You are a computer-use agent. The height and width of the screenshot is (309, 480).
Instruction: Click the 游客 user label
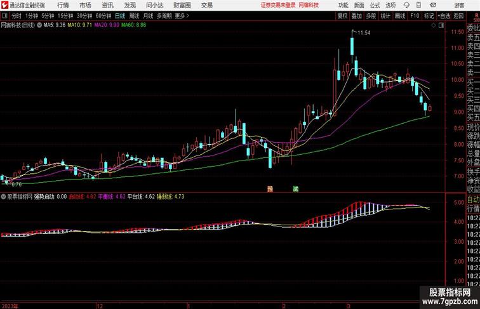[x=459, y=5]
